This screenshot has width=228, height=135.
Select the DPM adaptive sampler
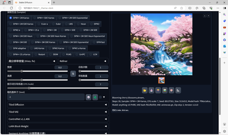[18, 48]
